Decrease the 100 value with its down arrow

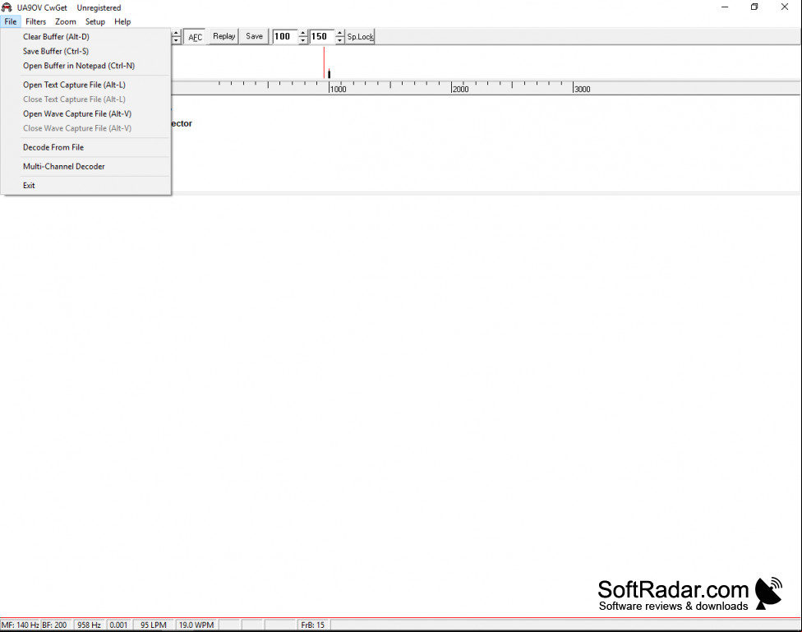[302, 40]
